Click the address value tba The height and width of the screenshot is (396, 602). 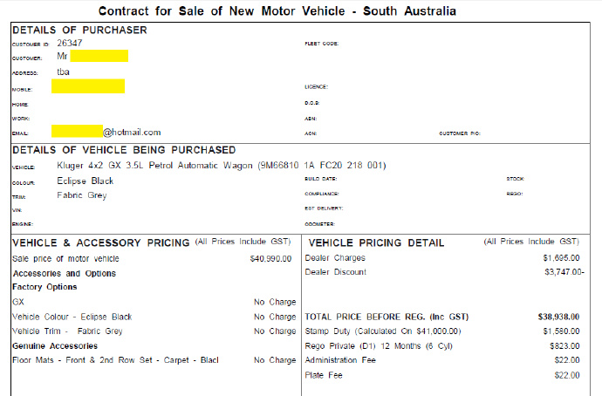63,72
